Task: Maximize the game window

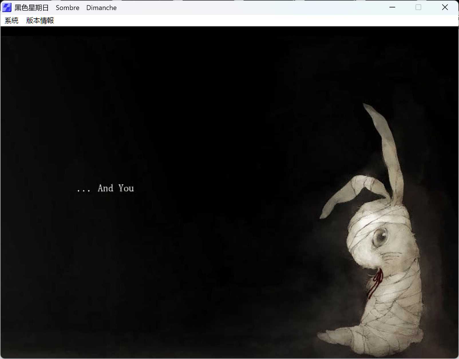Action: (418, 7)
